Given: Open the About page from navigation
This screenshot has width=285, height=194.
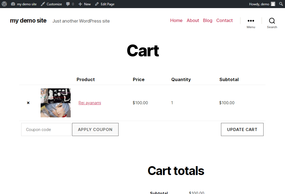Looking at the screenshot, I should pos(193,20).
